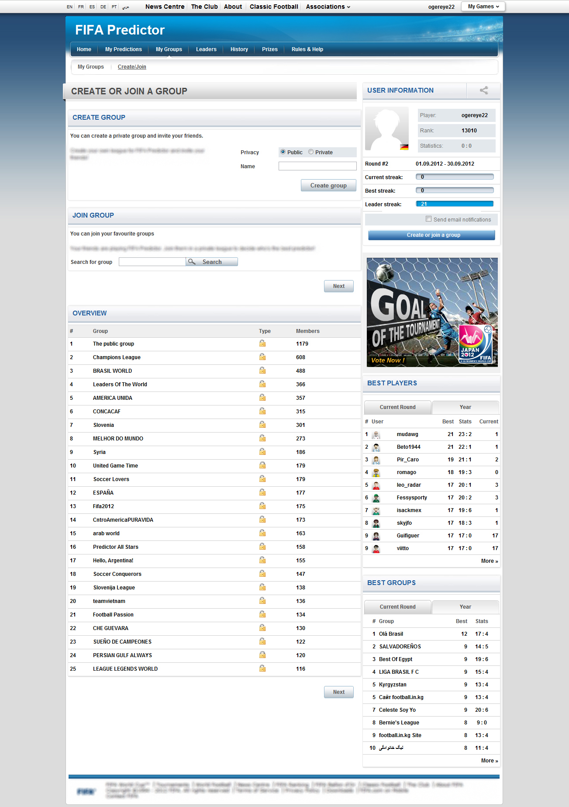Expand the Associations menu
The image size is (569, 807).
328,7
